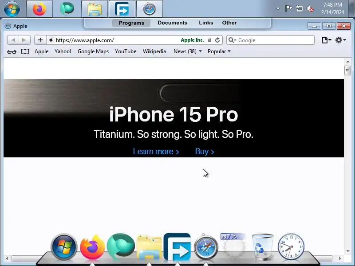
Task: Open network status tray icon
Action: [x=299, y=8]
